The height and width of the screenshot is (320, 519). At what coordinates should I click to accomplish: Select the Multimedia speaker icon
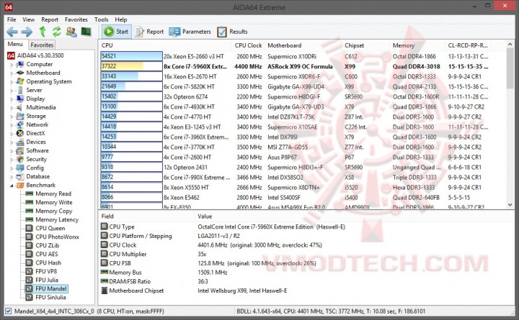(x=20, y=107)
